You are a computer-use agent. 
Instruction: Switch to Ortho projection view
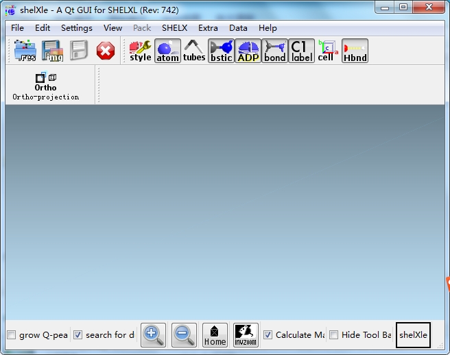click(46, 85)
